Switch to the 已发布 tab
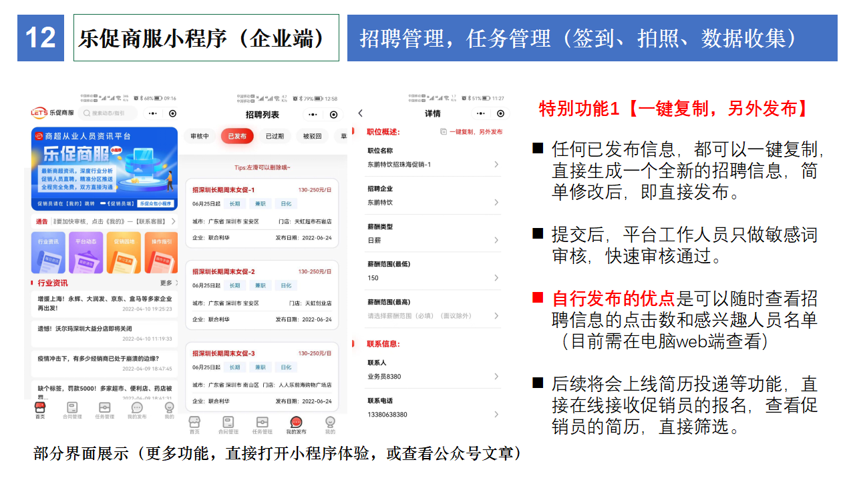Image resolution: width=855 pixels, height=480 pixels. (237, 136)
